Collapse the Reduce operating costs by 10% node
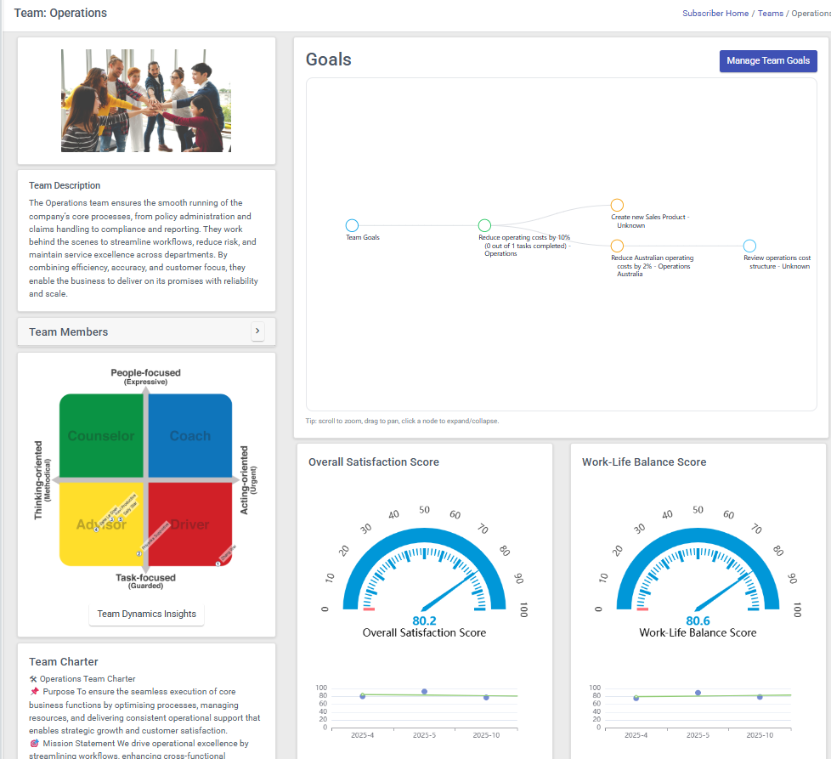Screen dimensions: 831x759 coord(484,225)
